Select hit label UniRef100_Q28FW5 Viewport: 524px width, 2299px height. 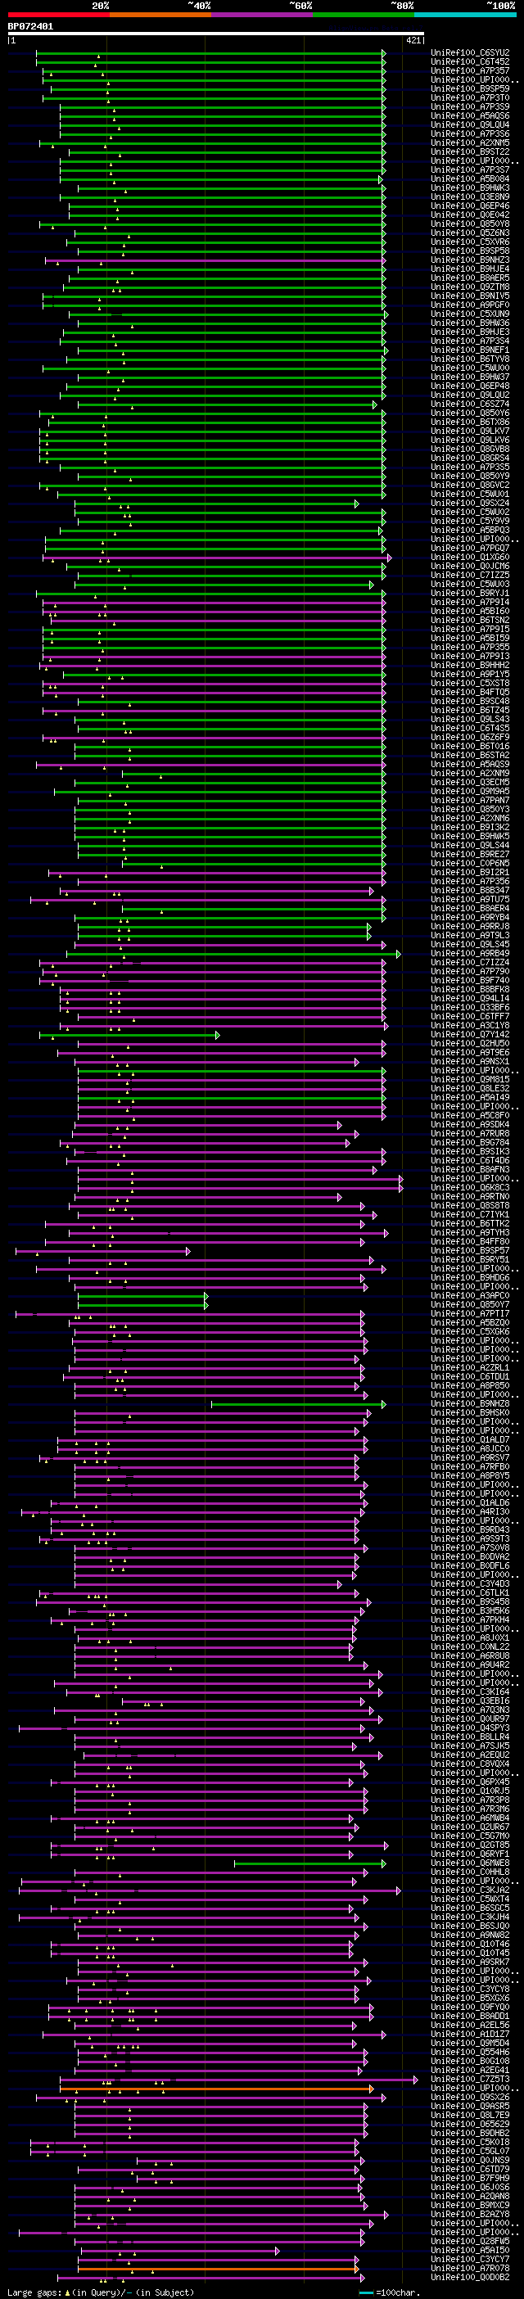(471, 2241)
